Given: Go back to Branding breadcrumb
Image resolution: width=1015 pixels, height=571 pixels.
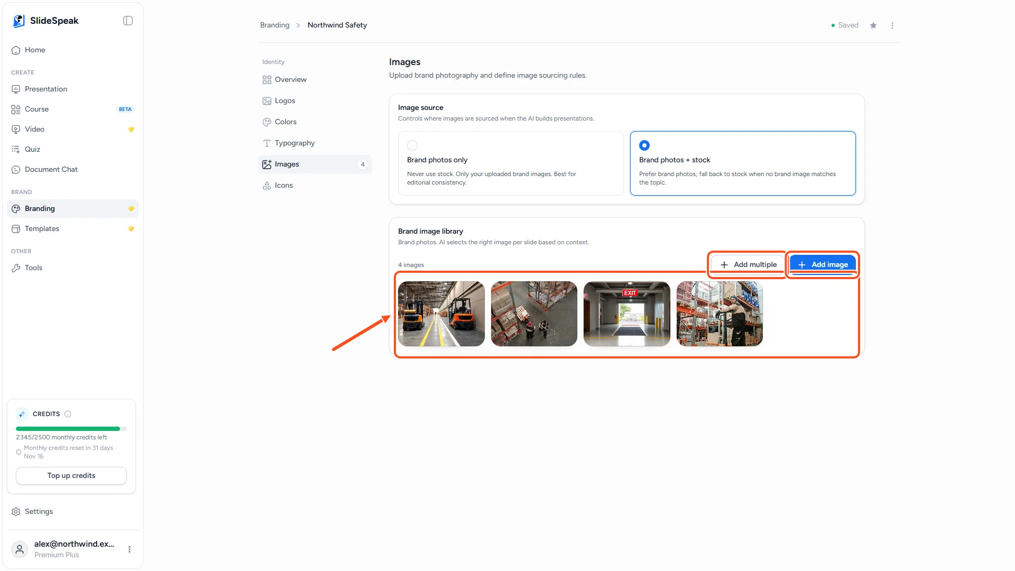Looking at the screenshot, I should coord(275,25).
